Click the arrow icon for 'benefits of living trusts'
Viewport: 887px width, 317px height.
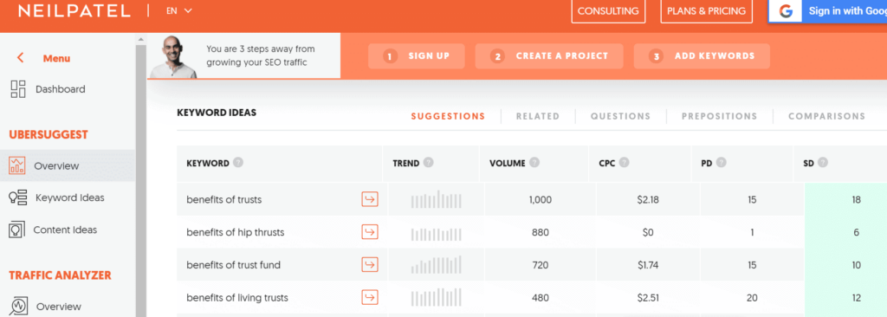[370, 297]
